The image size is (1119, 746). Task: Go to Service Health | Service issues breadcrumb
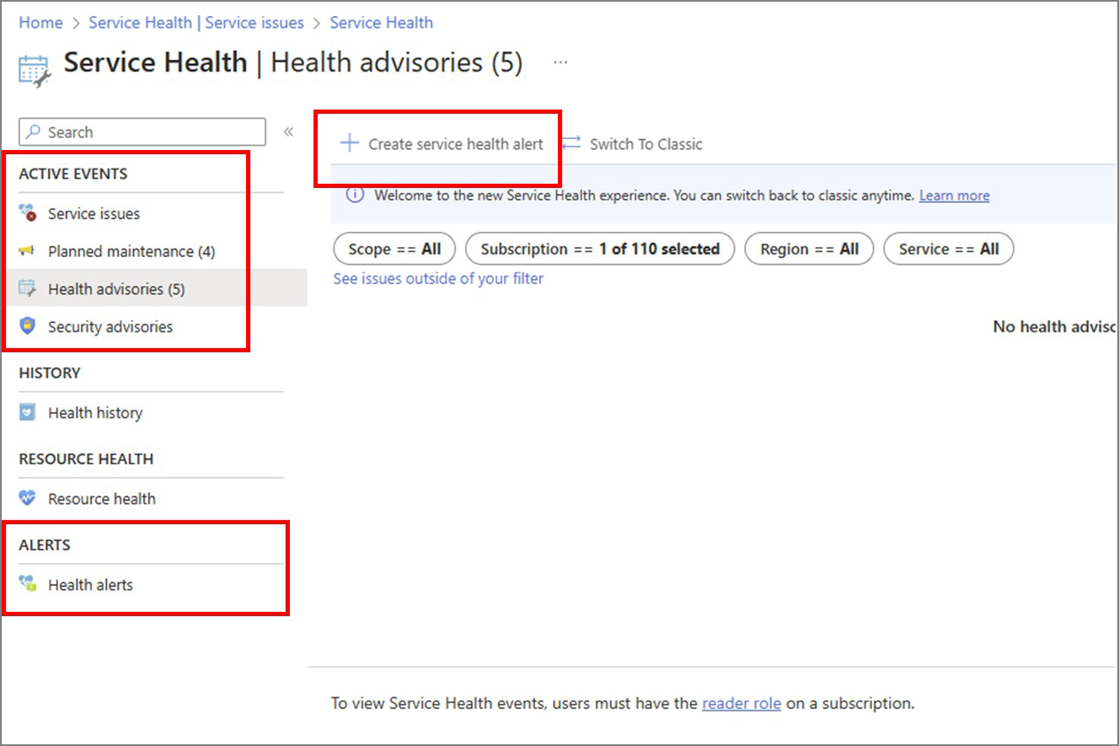[196, 23]
